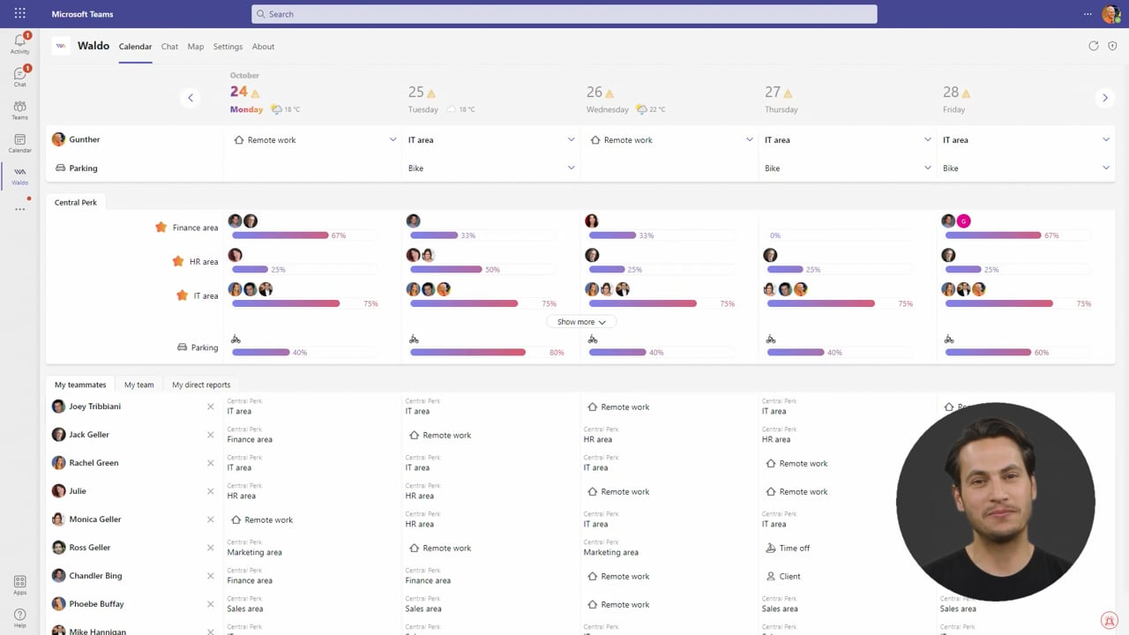1129x635 pixels.
Task: Select the Central Perk tab
Action: pyautogui.click(x=76, y=202)
